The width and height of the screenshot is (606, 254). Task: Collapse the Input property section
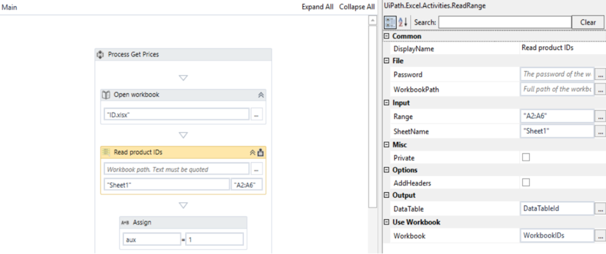(386, 104)
